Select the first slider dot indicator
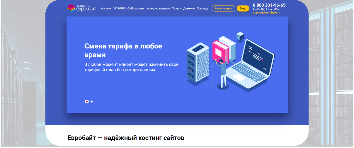 87,101
